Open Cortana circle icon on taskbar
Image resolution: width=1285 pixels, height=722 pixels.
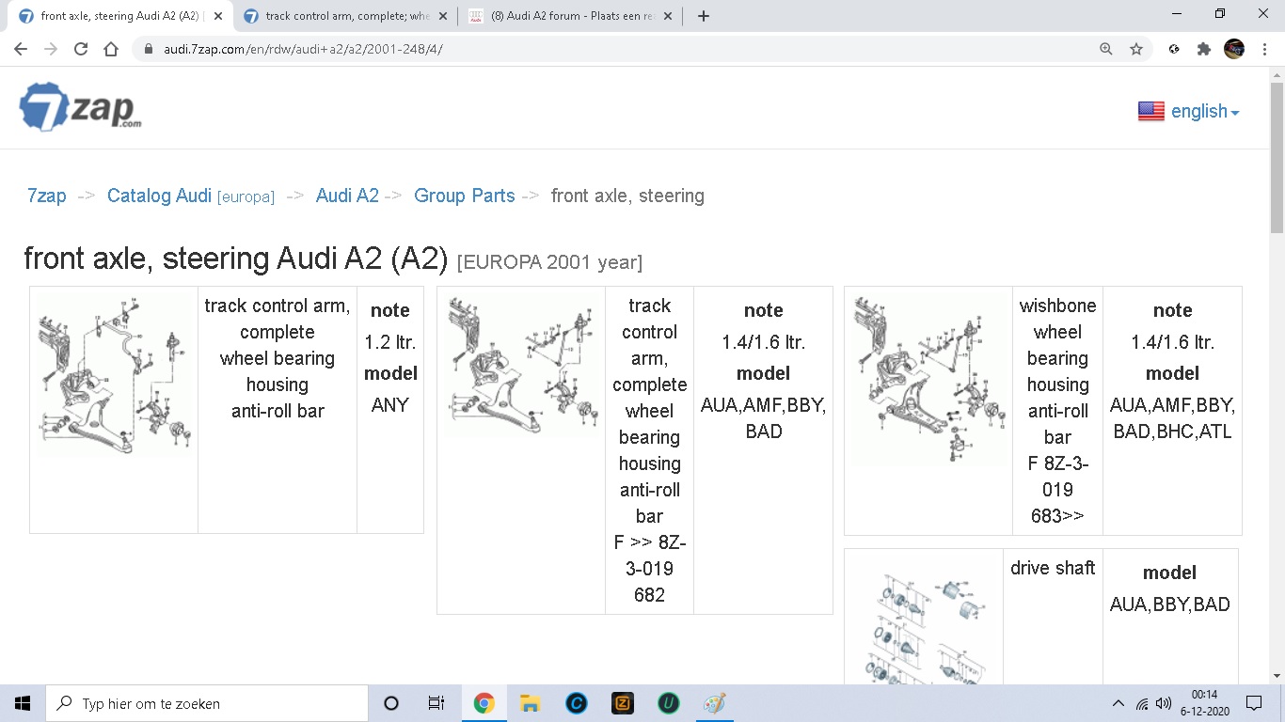pyautogui.click(x=391, y=703)
